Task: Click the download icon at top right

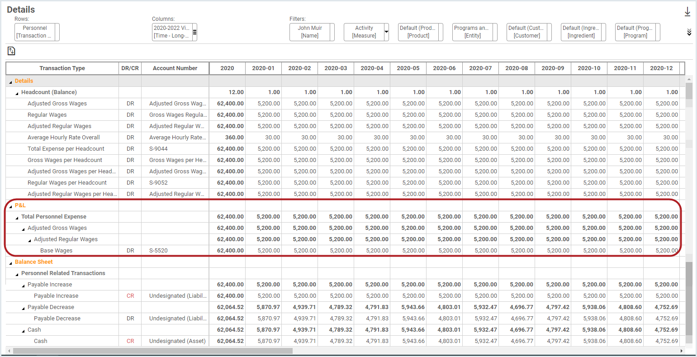Action: pos(688,12)
